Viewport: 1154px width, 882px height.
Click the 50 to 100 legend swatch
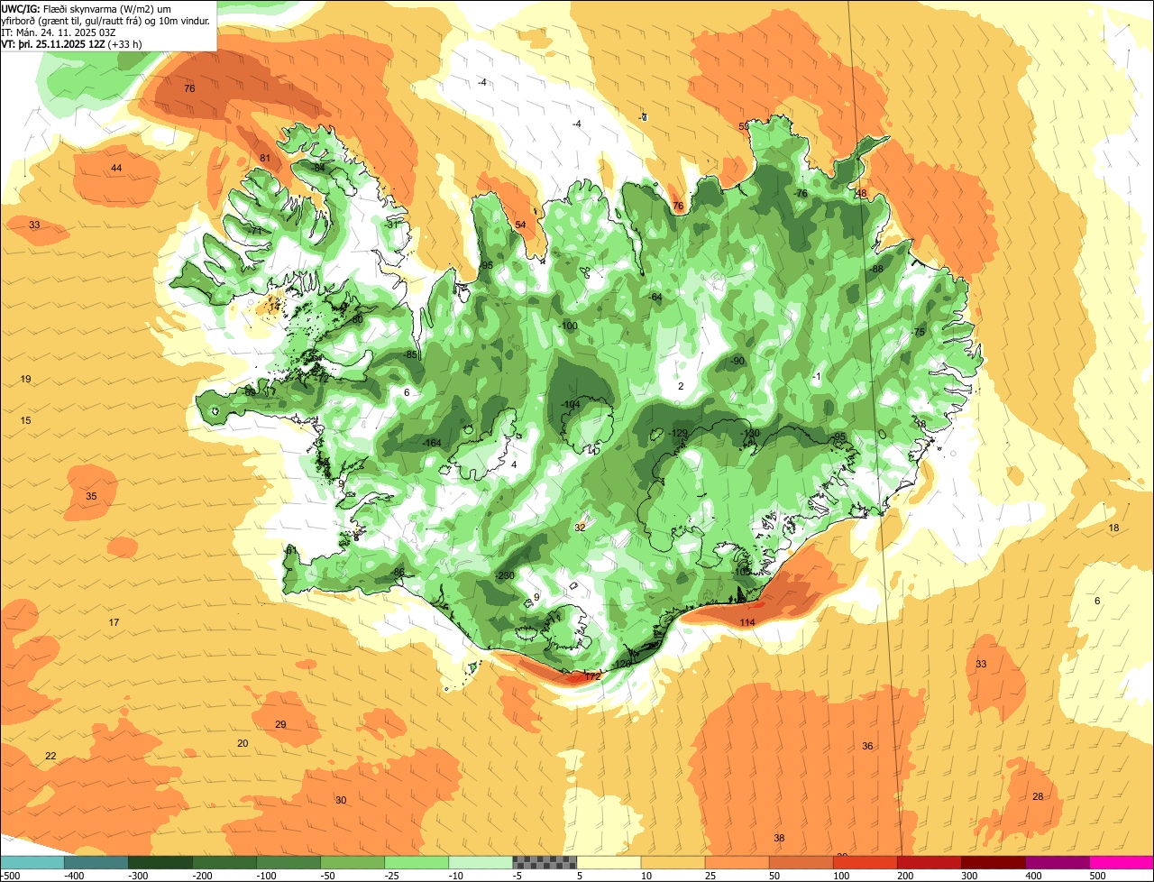(800, 862)
